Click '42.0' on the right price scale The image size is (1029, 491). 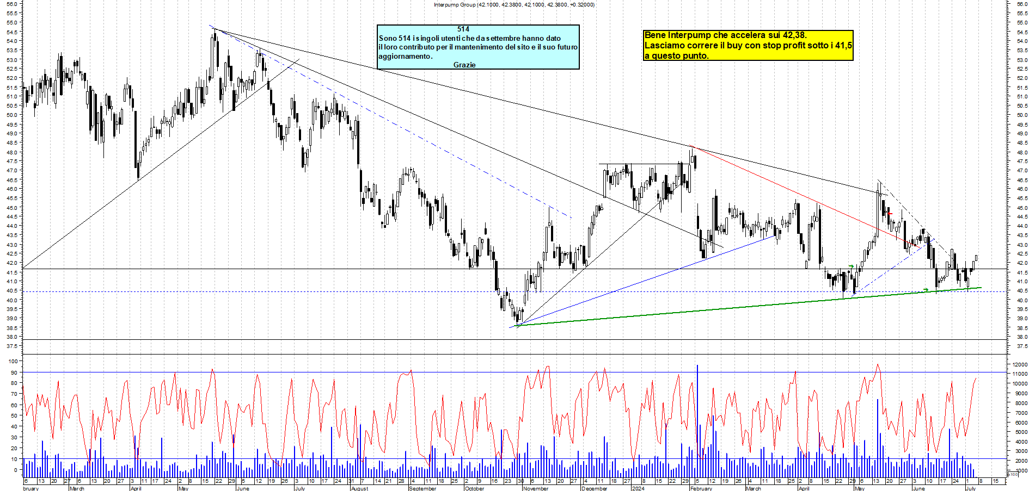click(1021, 263)
